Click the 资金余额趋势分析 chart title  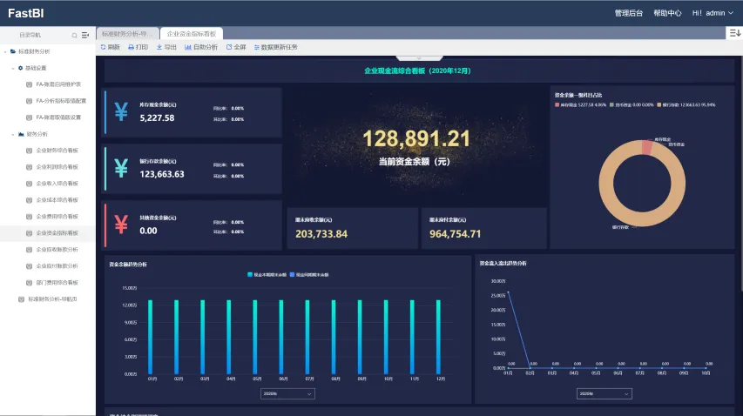[128, 265]
